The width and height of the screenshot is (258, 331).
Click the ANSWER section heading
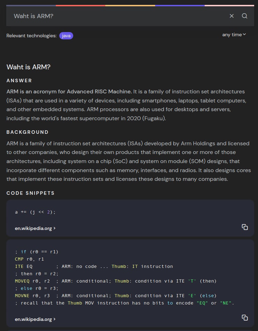pos(19,80)
